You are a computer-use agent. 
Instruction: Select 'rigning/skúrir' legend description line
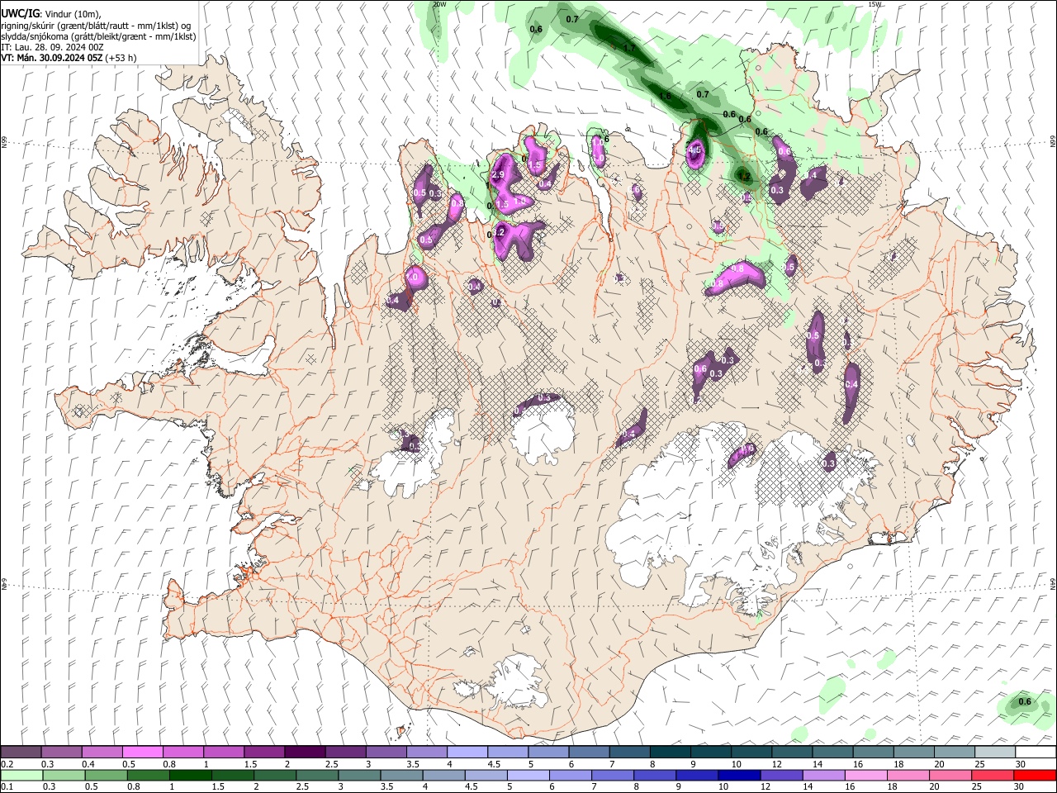pyautogui.click(x=97, y=26)
